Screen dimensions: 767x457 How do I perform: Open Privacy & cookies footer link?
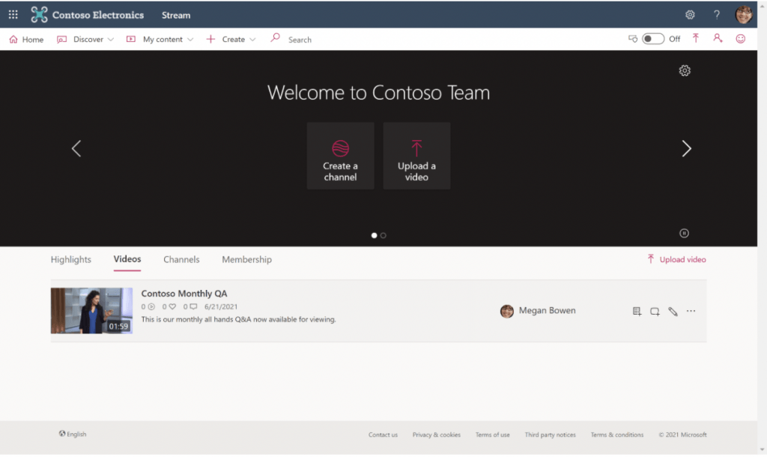coord(437,435)
